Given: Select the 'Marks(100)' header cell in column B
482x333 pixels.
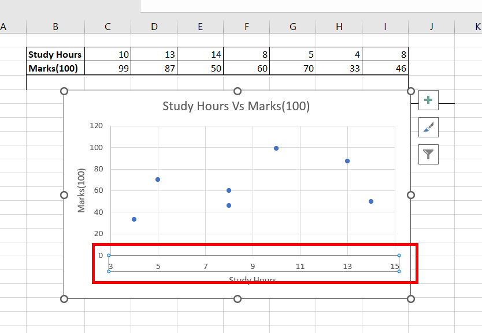Looking at the screenshot, I should (55, 68).
